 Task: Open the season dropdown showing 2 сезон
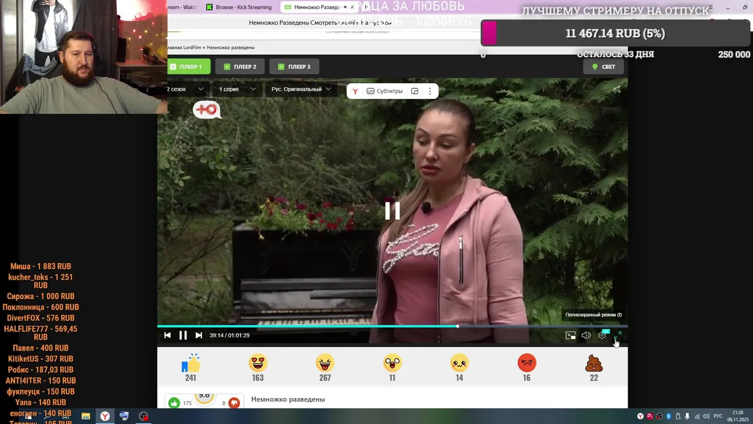point(185,89)
